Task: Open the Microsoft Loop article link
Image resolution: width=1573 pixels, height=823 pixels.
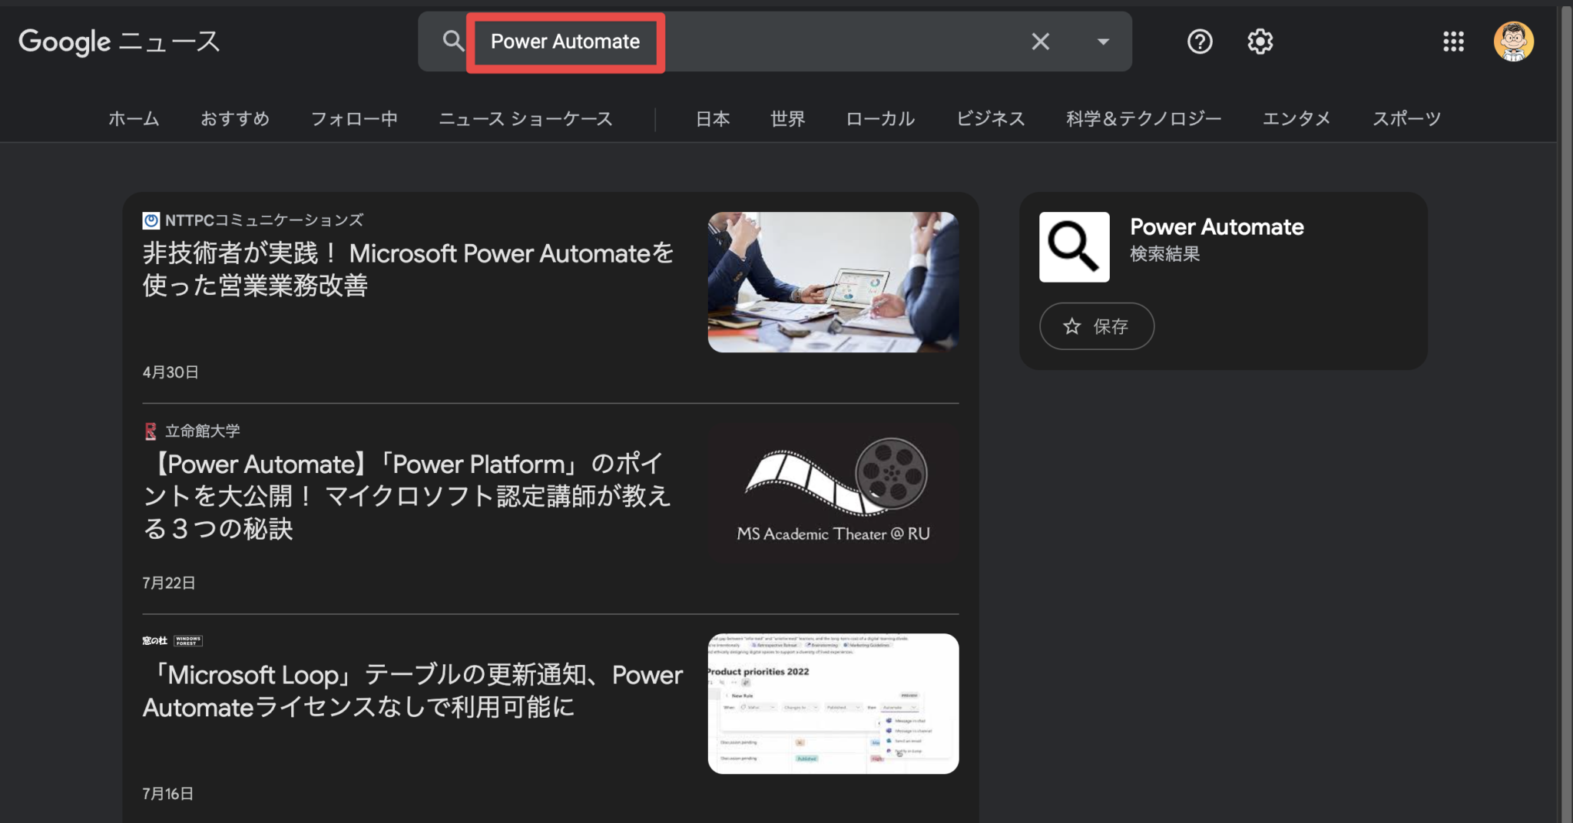Action: tap(412, 691)
